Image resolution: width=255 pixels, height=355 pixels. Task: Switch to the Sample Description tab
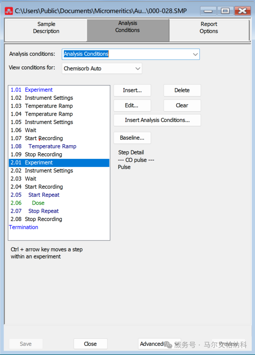coord(46,28)
